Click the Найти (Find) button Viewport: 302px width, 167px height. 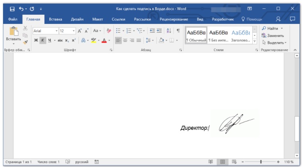click(272, 28)
